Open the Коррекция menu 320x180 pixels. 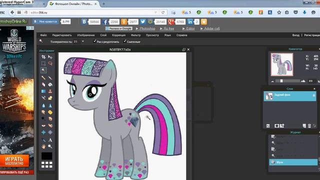118,35
